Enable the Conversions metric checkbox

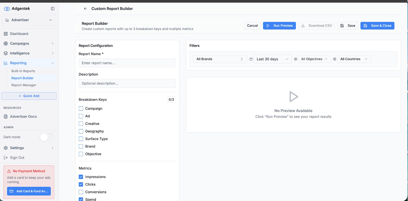pyautogui.click(x=81, y=192)
